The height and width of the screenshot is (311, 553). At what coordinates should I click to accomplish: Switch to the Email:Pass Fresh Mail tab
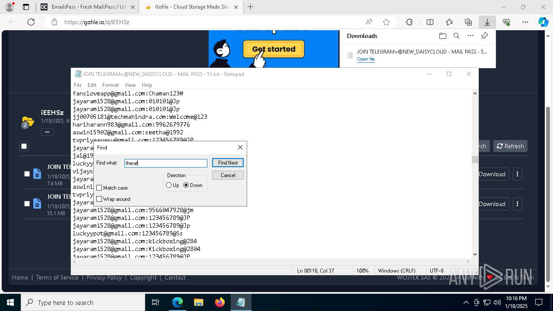pos(87,7)
